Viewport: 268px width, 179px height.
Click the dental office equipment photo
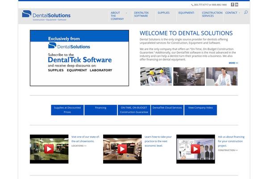pos(189,77)
